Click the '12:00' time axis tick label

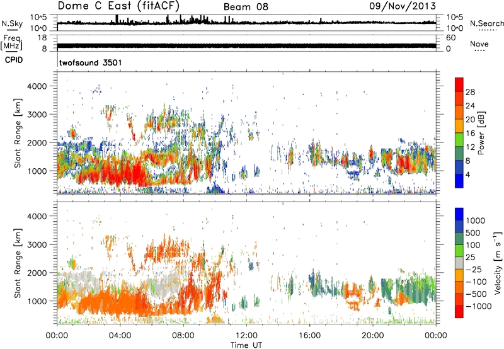click(x=246, y=336)
